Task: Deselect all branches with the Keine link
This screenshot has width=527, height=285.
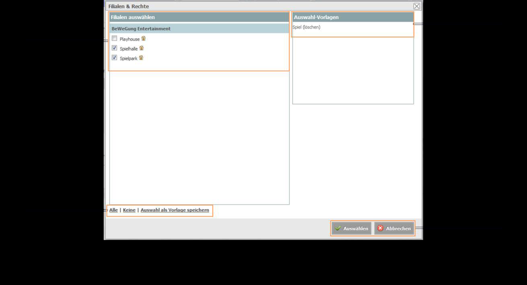Action: coord(129,210)
